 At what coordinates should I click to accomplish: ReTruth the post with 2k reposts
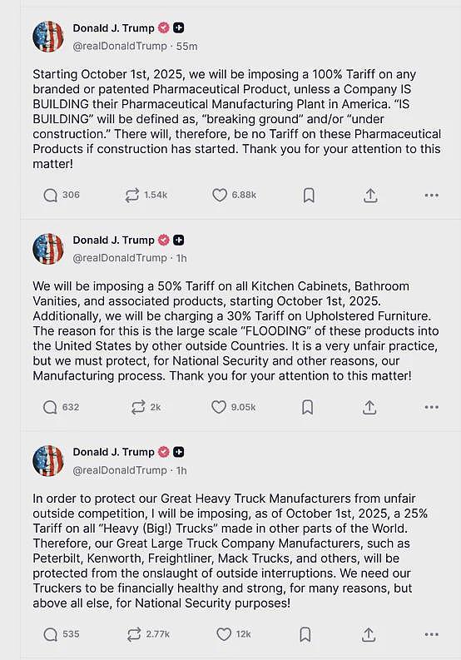point(137,408)
